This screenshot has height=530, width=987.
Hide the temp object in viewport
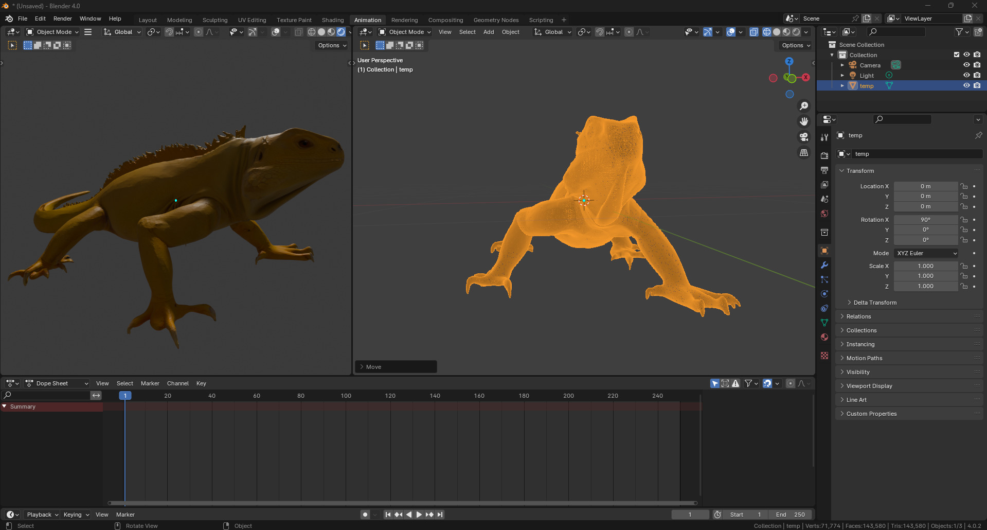click(966, 85)
